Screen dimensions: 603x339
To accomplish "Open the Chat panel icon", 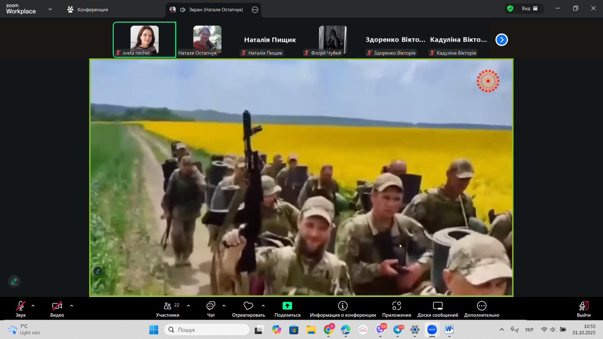I will coord(211,306).
